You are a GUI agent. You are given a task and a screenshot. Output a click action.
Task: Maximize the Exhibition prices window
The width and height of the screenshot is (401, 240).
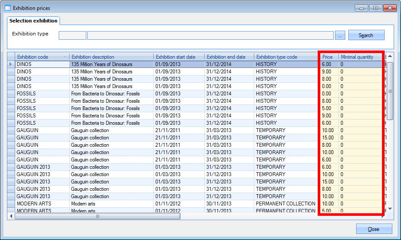376,8
